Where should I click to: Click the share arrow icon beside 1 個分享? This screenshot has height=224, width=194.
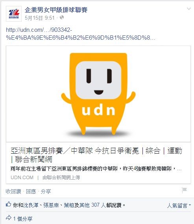[x=9, y=218]
